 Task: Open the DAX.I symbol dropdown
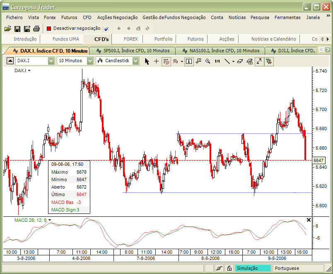click(51, 61)
